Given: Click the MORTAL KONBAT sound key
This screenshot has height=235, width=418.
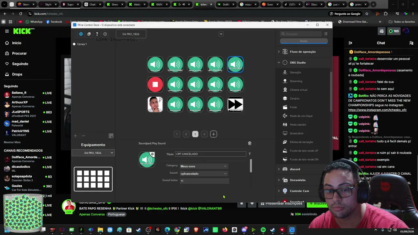Looking at the screenshot, I should (x=175, y=64).
